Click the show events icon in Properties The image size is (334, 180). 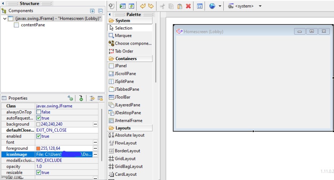70,98
